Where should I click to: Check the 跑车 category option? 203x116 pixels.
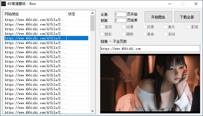tap(102, 34)
